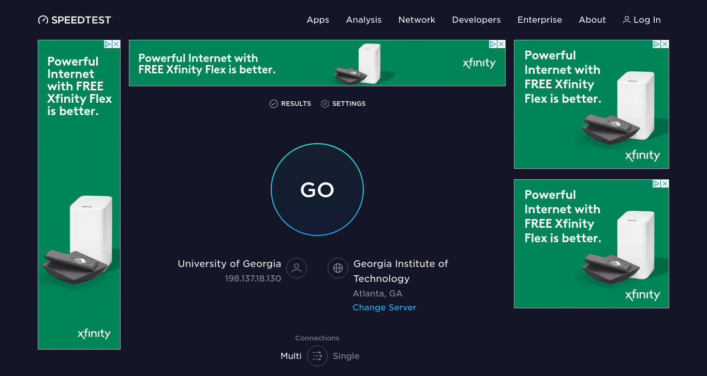Click AdChoices icon on lower right ad

click(x=657, y=184)
